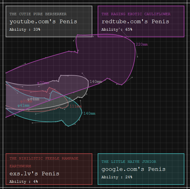Viewport: 190px width, 189px height.
Task: Select "THE NIHILISTIC FEEBLE RAMPAGE" title text
Action: [x=44, y=158]
